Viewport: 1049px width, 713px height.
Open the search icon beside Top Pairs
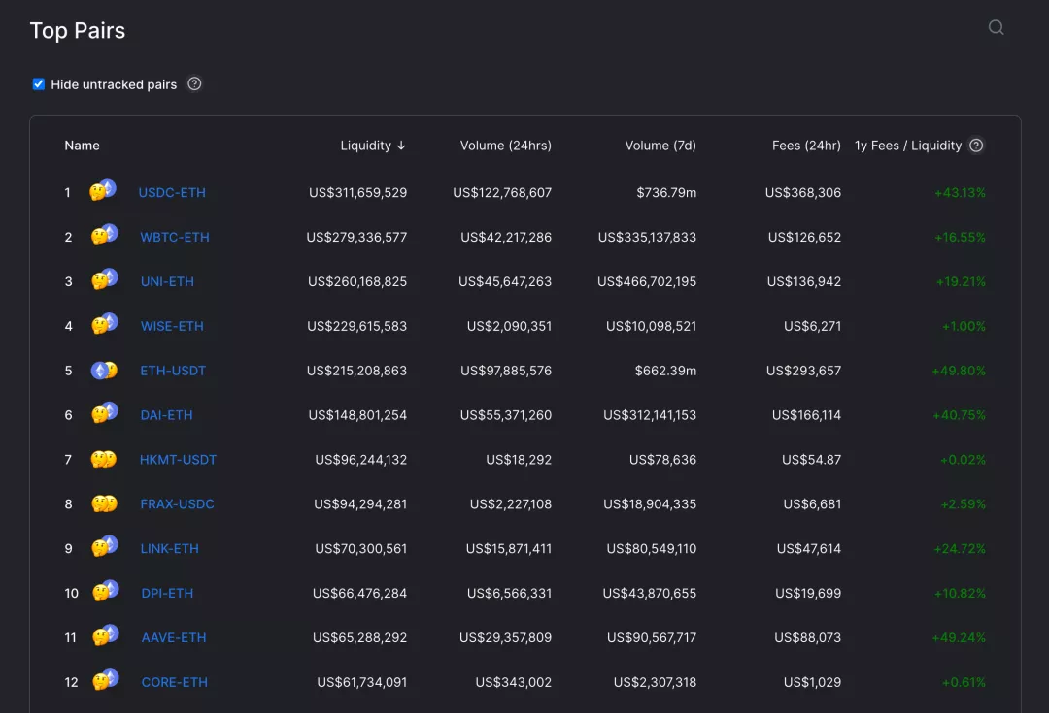coord(997,27)
